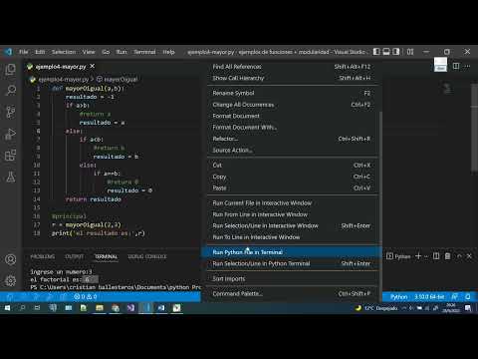Click the mayorOigual breadcrumb
The image size is (478, 359).
coord(117,80)
